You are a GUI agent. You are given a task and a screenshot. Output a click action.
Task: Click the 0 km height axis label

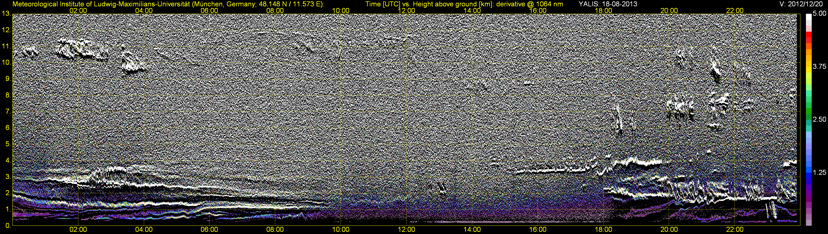(x=8, y=226)
